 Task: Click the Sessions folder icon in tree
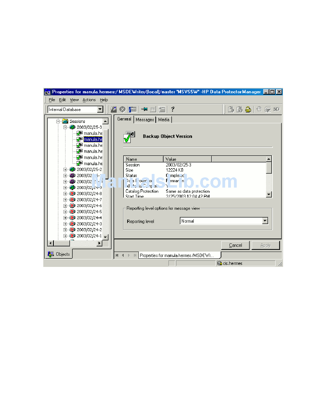click(x=65, y=121)
